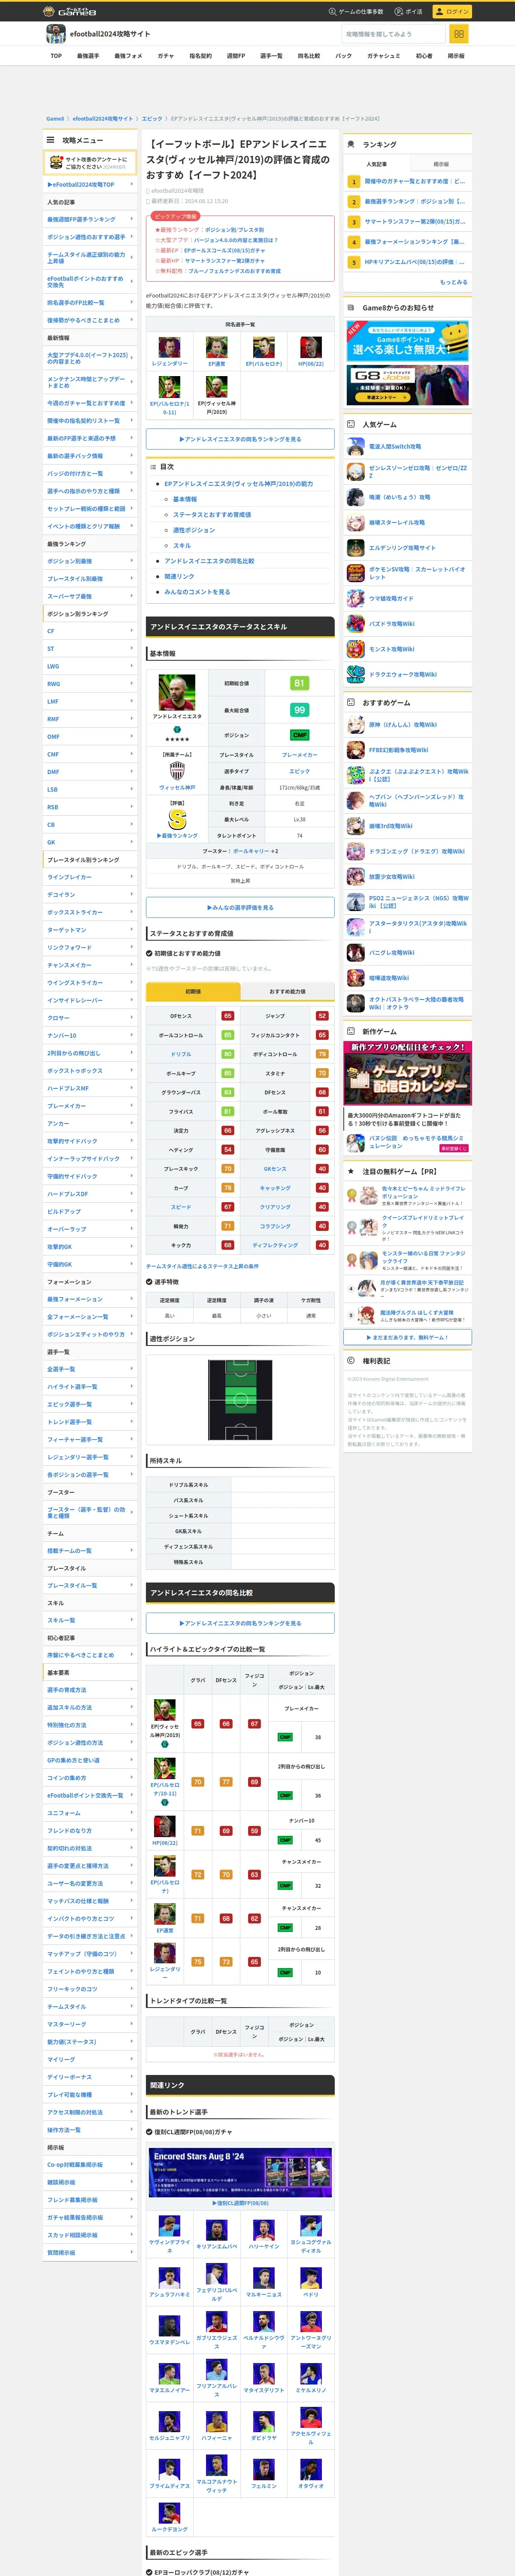Open the もっとみる link under ランキング
This screenshot has width=515, height=2576.
(454, 282)
